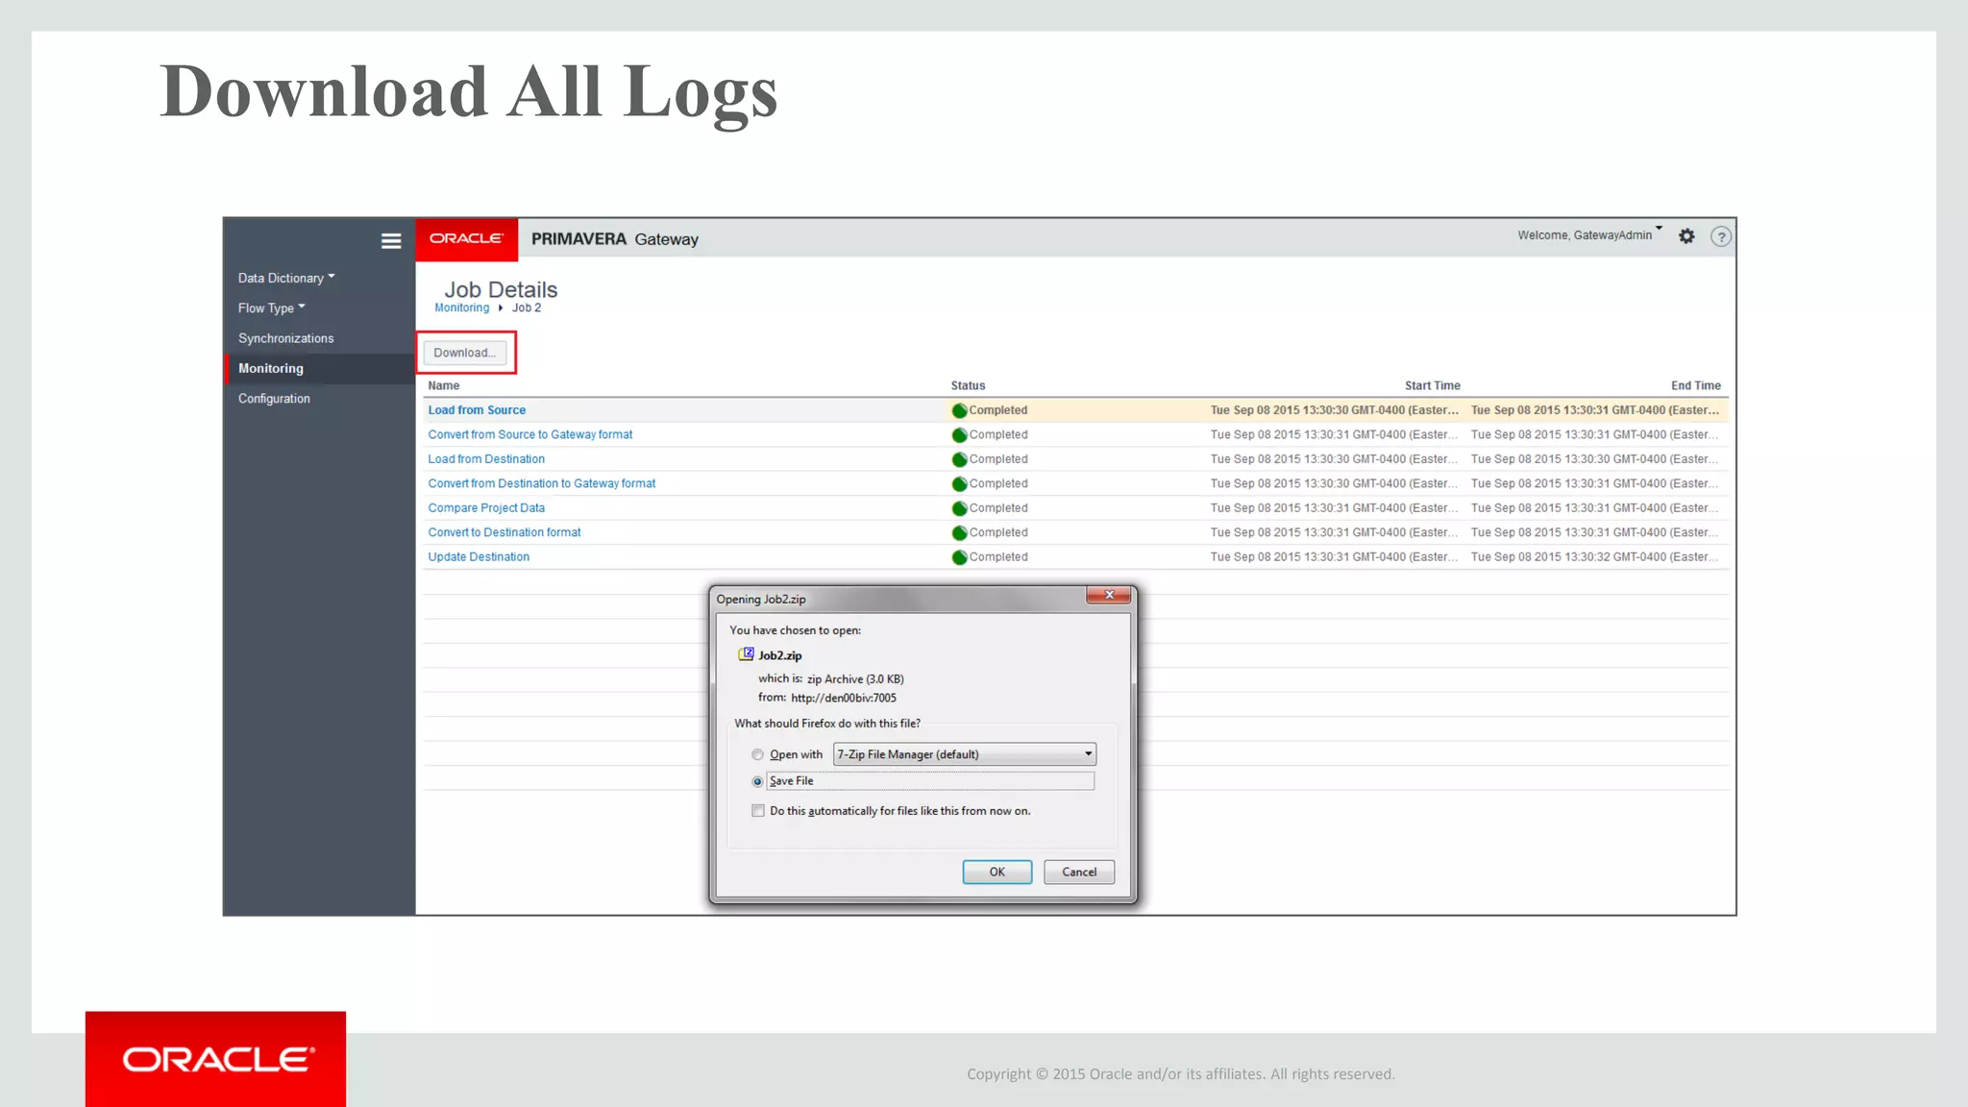Click green status icon for Compare Project Data
Image resolution: width=1968 pixels, height=1107 pixels.
point(959,508)
